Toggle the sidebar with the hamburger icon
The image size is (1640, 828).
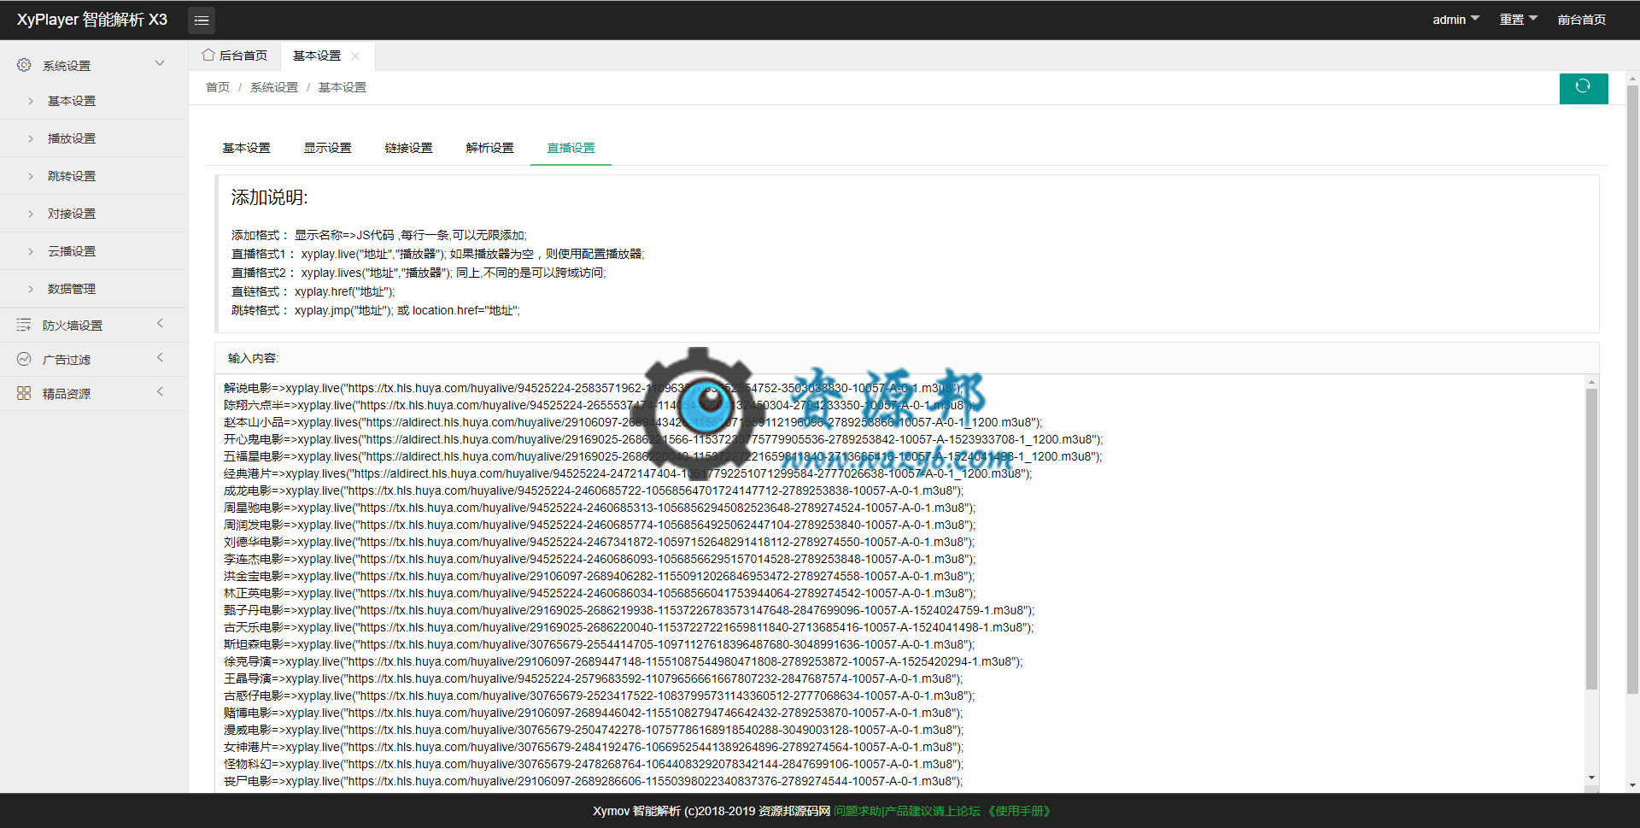coord(202,20)
